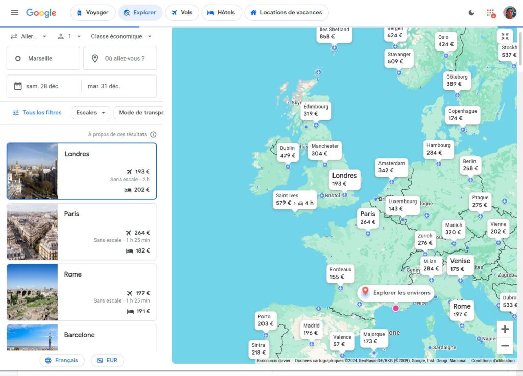Viewport: 523px width, 376px height.
Task: Switch to the Voyager tab
Action: tap(93, 13)
